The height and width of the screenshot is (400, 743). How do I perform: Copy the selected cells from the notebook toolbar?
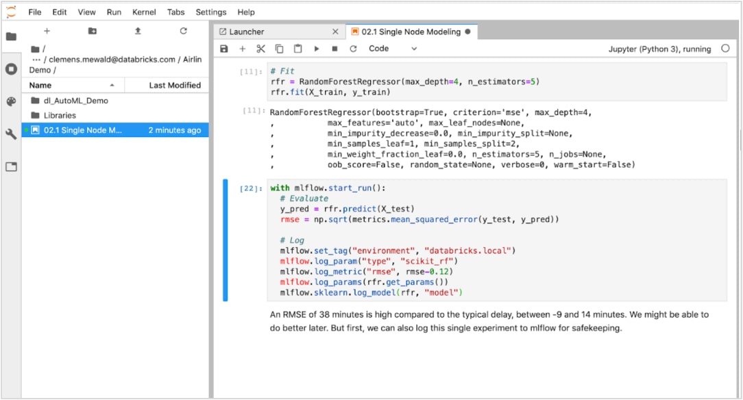coord(279,49)
